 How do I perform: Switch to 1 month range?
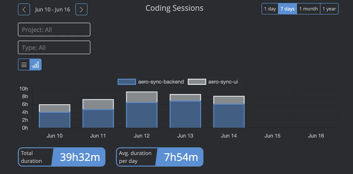pos(308,9)
